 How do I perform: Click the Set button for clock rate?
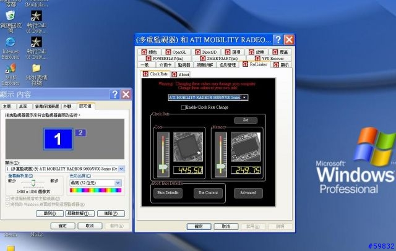tap(246, 120)
